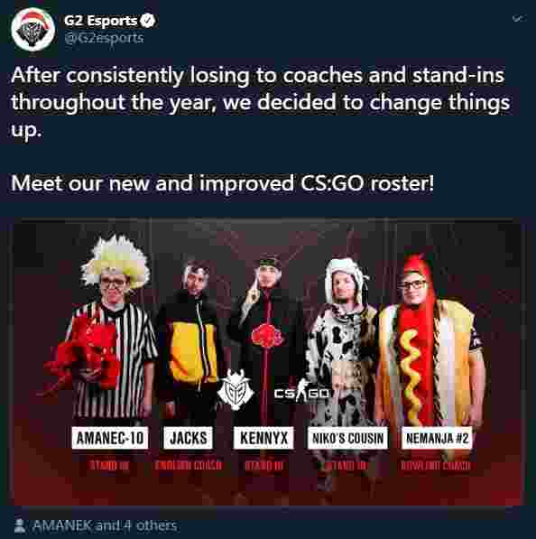
Task: Click the CS:GO logo in image
Action: coord(301,391)
